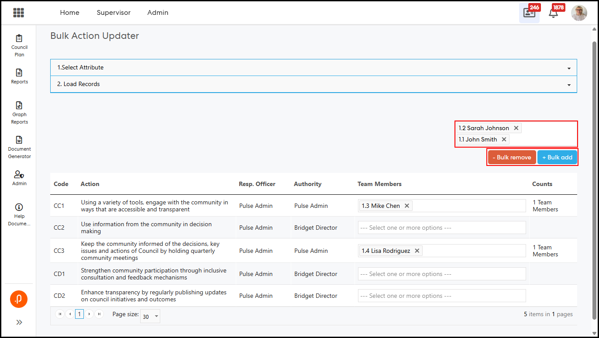The image size is (599, 338).
Task: Expand the 1.Select Attribute section
Action: (313, 68)
